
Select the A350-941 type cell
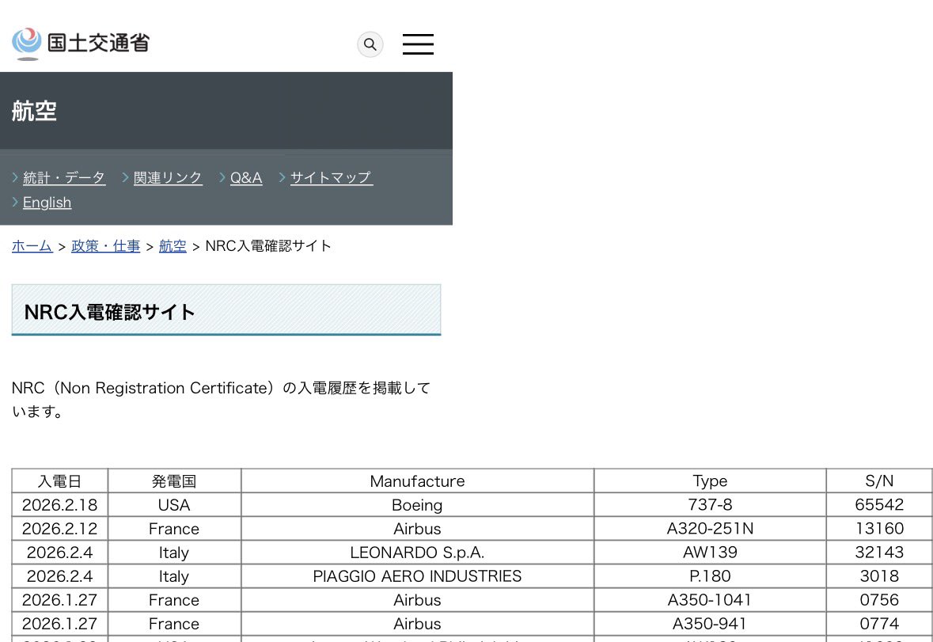(x=710, y=624)
